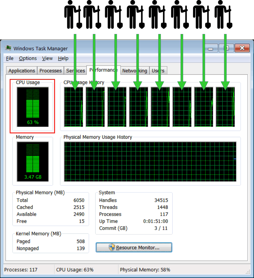The width and height of the screenshot is (254, 278).
Task: Click the Available memory value 2490
Action: point(79,214)
